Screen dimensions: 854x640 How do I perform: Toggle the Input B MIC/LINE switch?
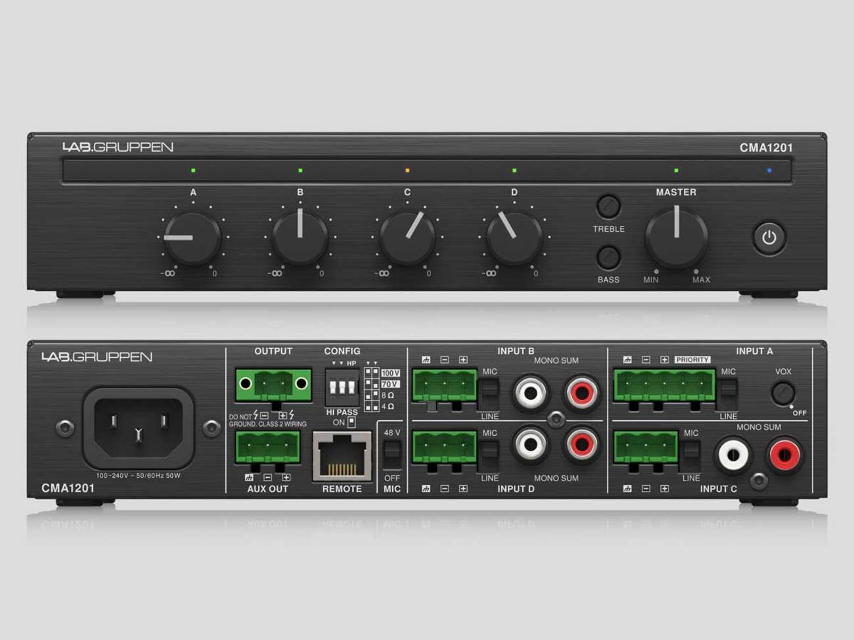coord(490,393)
